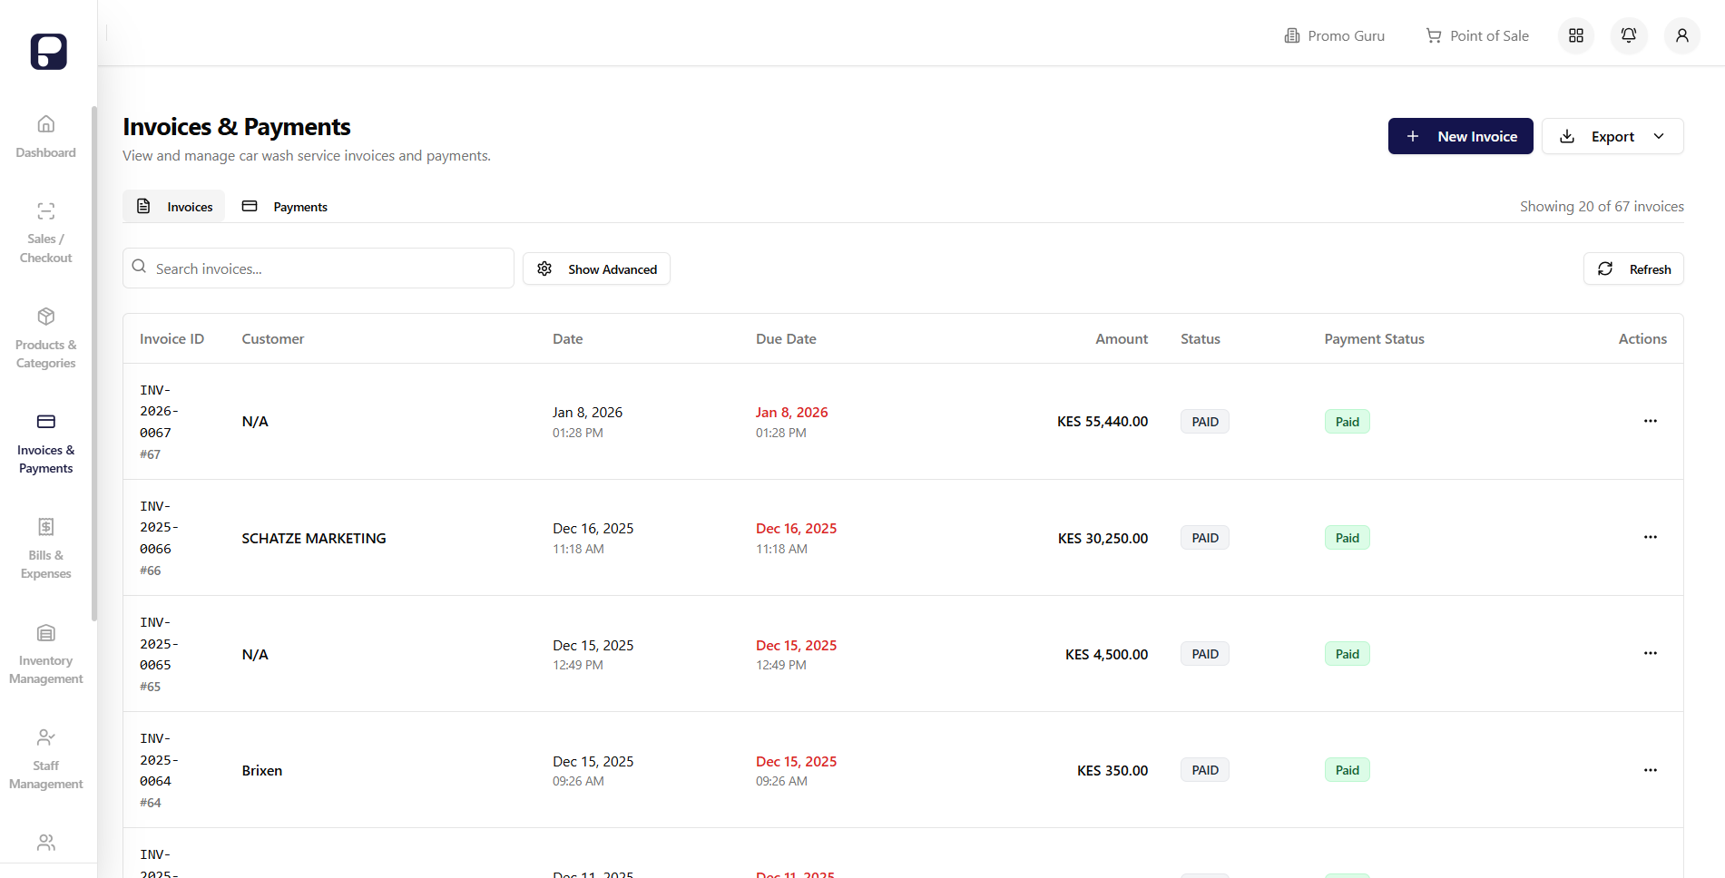Go to Bills & Expenses
Viewport: 1725px width, 878px height.
point(45,547)
